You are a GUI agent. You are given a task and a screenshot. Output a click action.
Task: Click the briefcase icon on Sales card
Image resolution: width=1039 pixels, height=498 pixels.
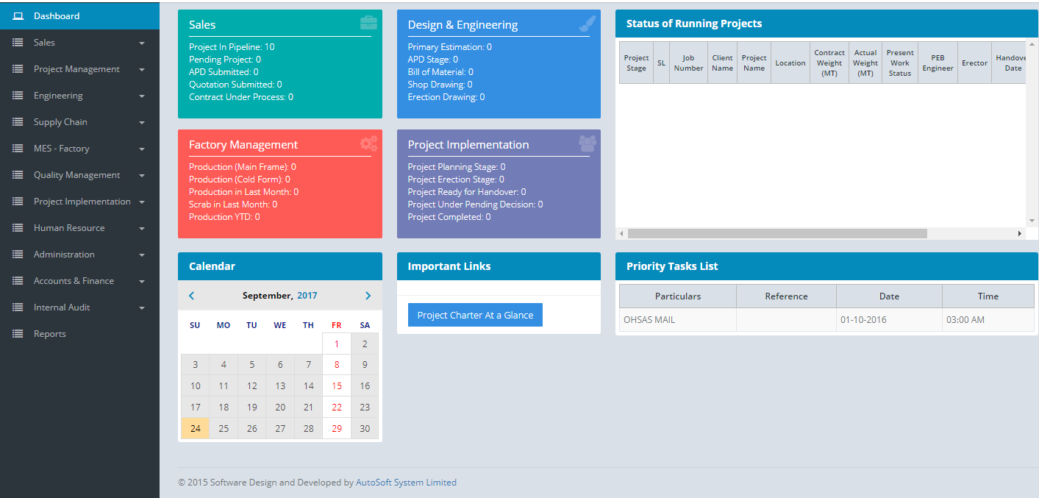tap(368, 23)
